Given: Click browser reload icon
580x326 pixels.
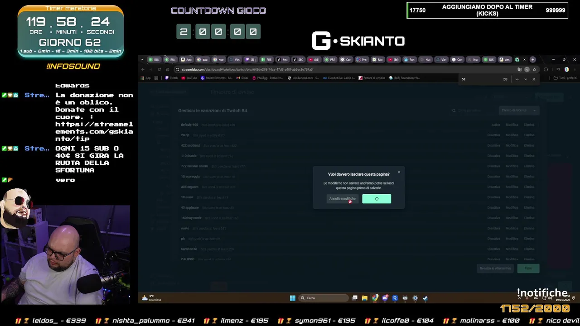Looking at the screenshot, I should (x=159, y=69).
